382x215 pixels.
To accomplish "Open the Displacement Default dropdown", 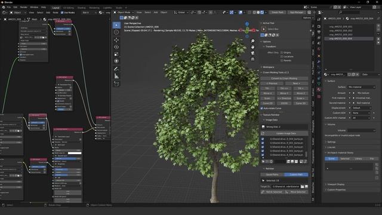I will [x=362, y=107].
